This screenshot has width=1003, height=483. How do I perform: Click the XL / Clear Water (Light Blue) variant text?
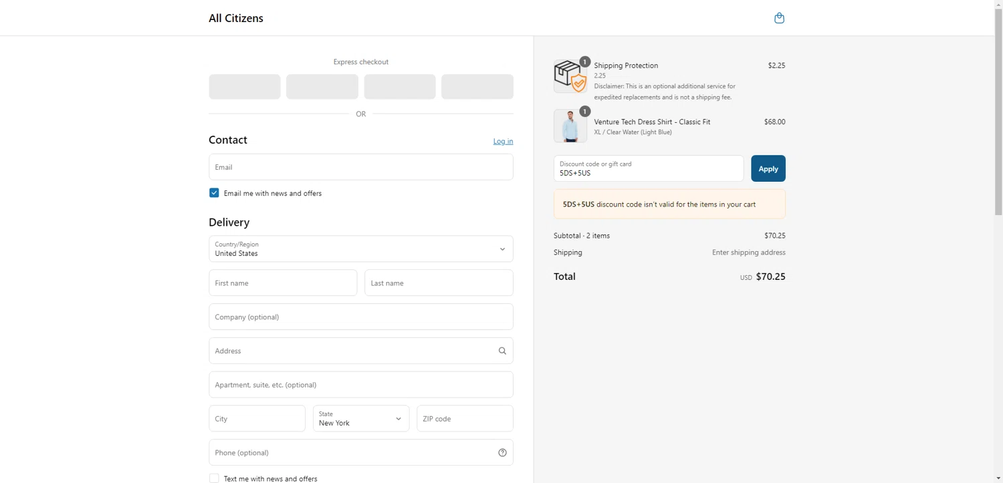pyautogui.click(x=633, y=132)
